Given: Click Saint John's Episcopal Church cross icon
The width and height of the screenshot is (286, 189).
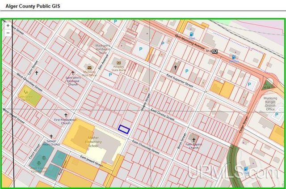Looking at the screenshot, I should (x=73, y=73).
